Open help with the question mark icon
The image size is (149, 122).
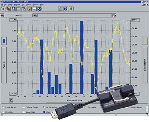click(x=66, y=9)
